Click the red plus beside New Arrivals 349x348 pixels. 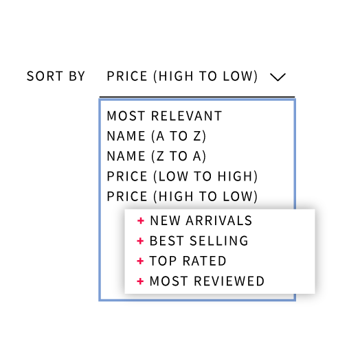pos(141,221)
